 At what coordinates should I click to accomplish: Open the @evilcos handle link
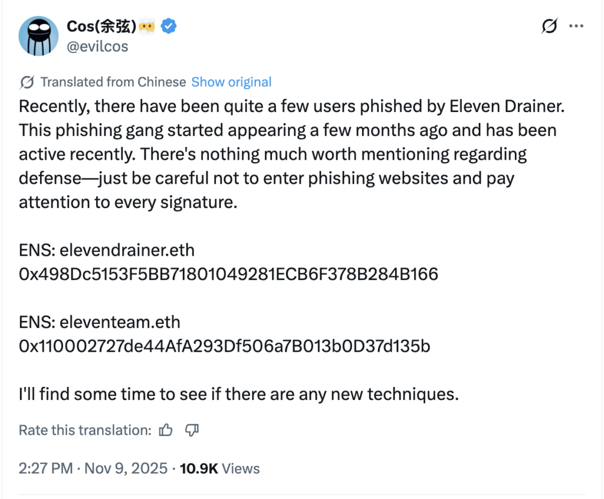(x=97, y=46)
